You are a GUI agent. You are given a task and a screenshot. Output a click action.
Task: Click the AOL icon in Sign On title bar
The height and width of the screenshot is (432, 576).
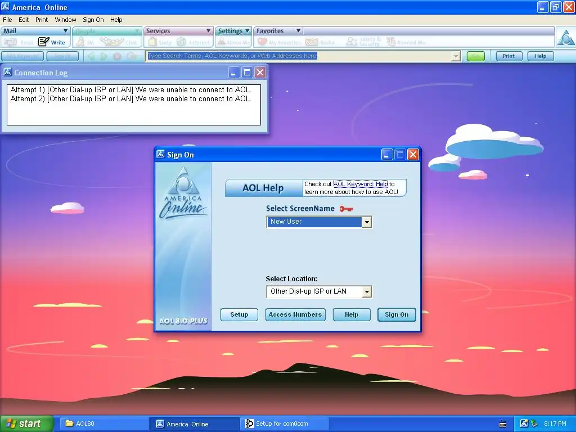pos(160,154)
